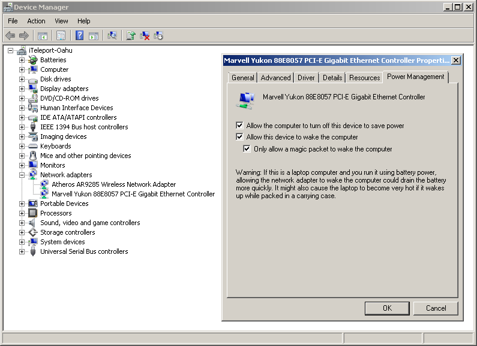Click the DVD/CD-ROM drives disc icon
This screenshot has width=477, height=346.
coord(33,98)
